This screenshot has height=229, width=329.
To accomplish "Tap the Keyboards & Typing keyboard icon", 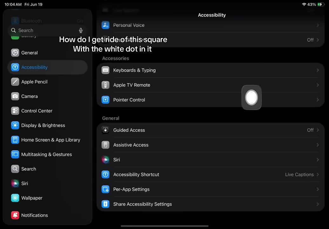I will pos(105,70).
